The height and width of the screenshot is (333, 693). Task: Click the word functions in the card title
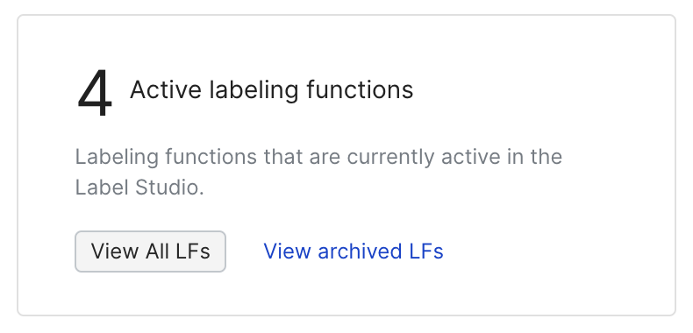[360, 90]
